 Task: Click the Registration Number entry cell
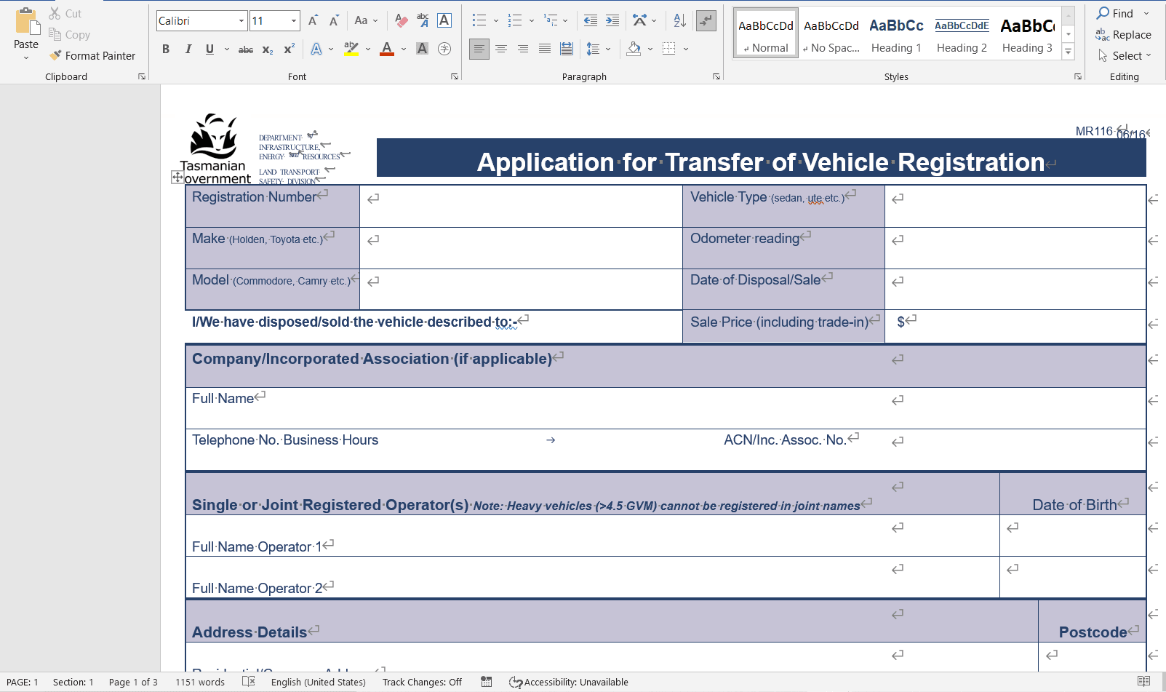521,206
